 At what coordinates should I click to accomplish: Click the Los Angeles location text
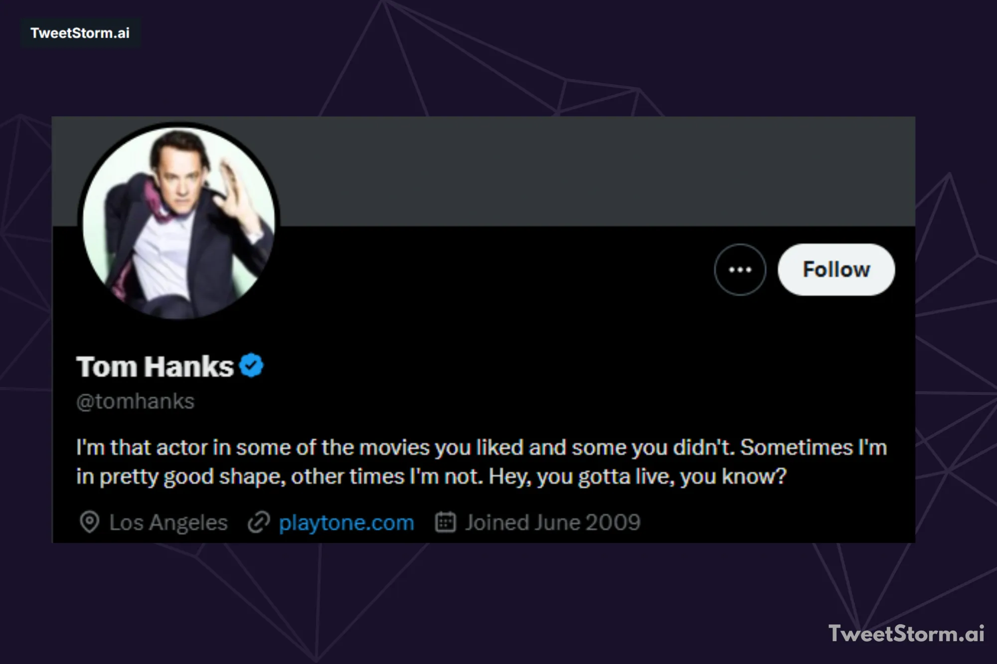click(x=168, y=523)
